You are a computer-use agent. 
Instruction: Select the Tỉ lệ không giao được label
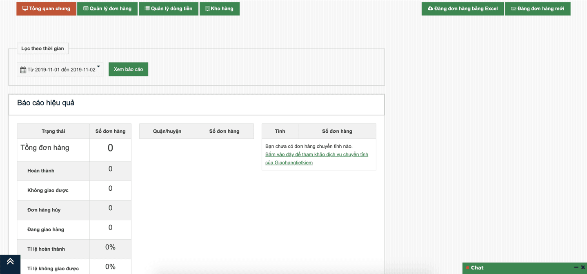(x=53, y=269)
